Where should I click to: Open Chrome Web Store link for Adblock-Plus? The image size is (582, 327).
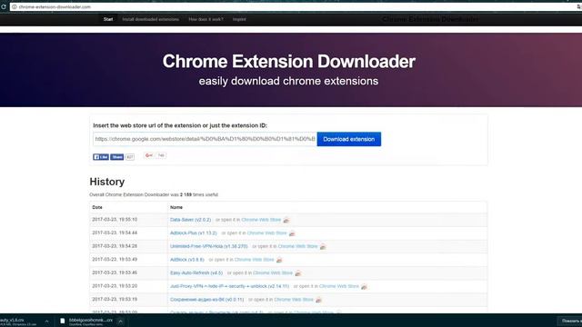point(266,233)
